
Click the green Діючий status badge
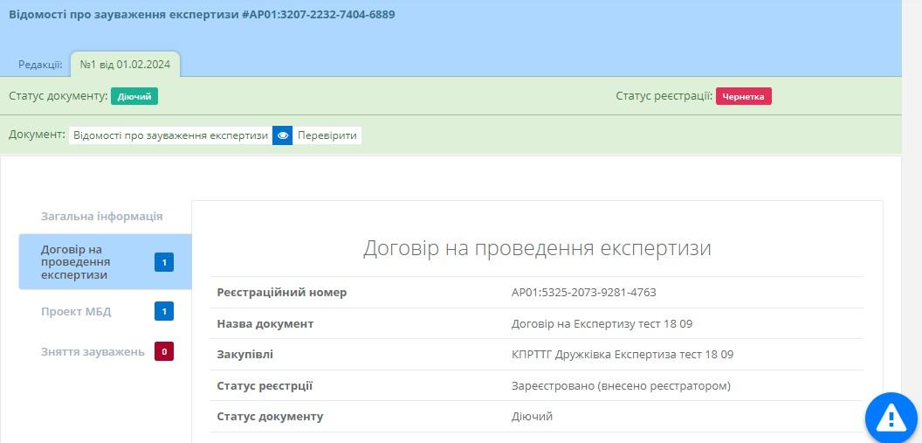(x=134, y=96)
